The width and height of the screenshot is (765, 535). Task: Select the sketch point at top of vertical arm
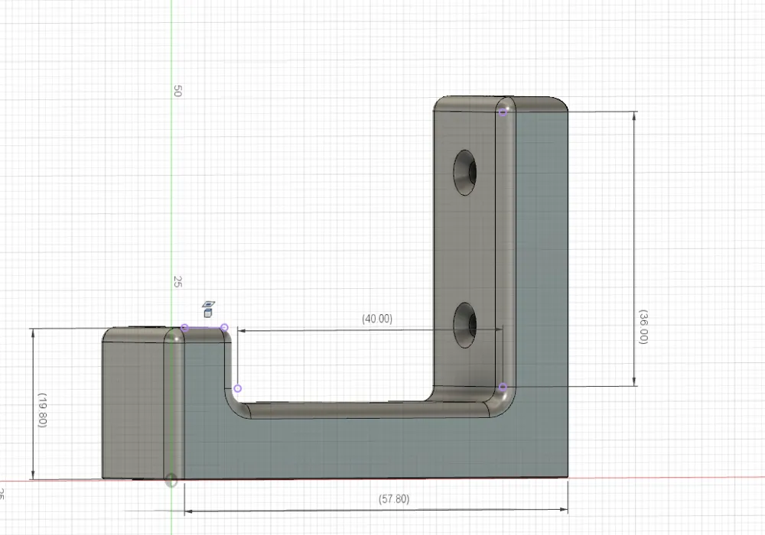pos(503,112)
